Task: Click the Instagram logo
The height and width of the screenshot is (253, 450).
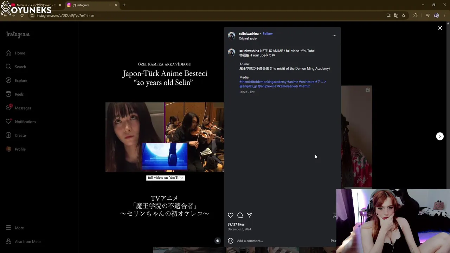Action: (x=18, y=34)
